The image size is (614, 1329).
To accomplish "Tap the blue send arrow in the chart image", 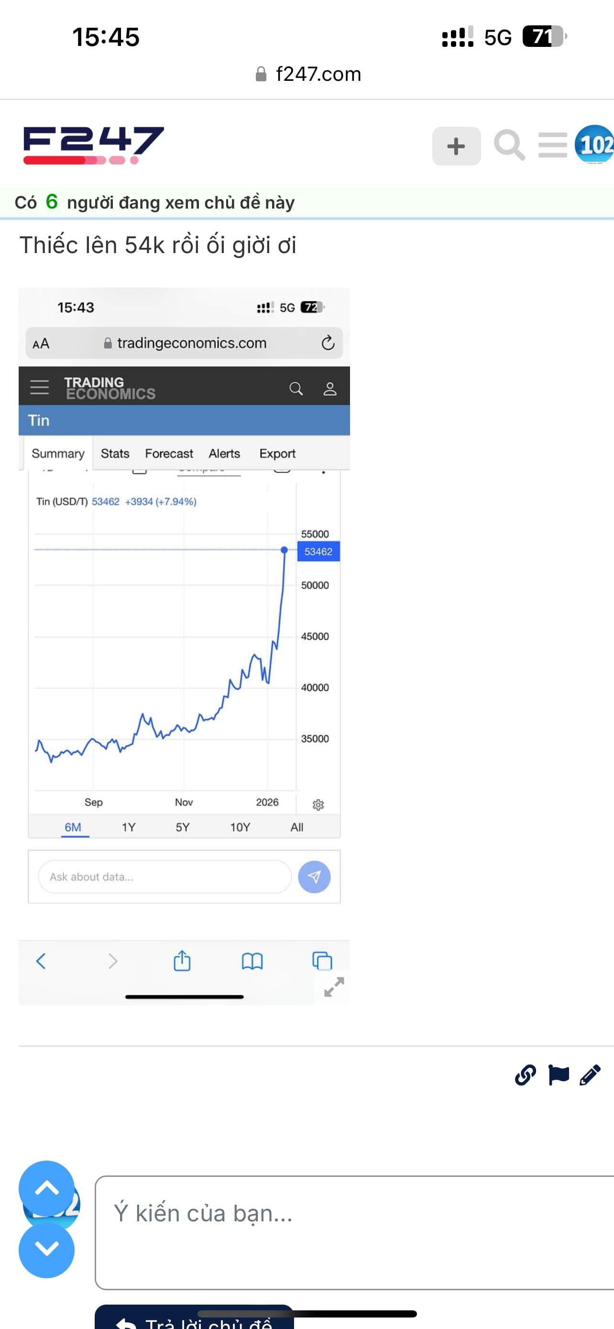I will 314,876.
